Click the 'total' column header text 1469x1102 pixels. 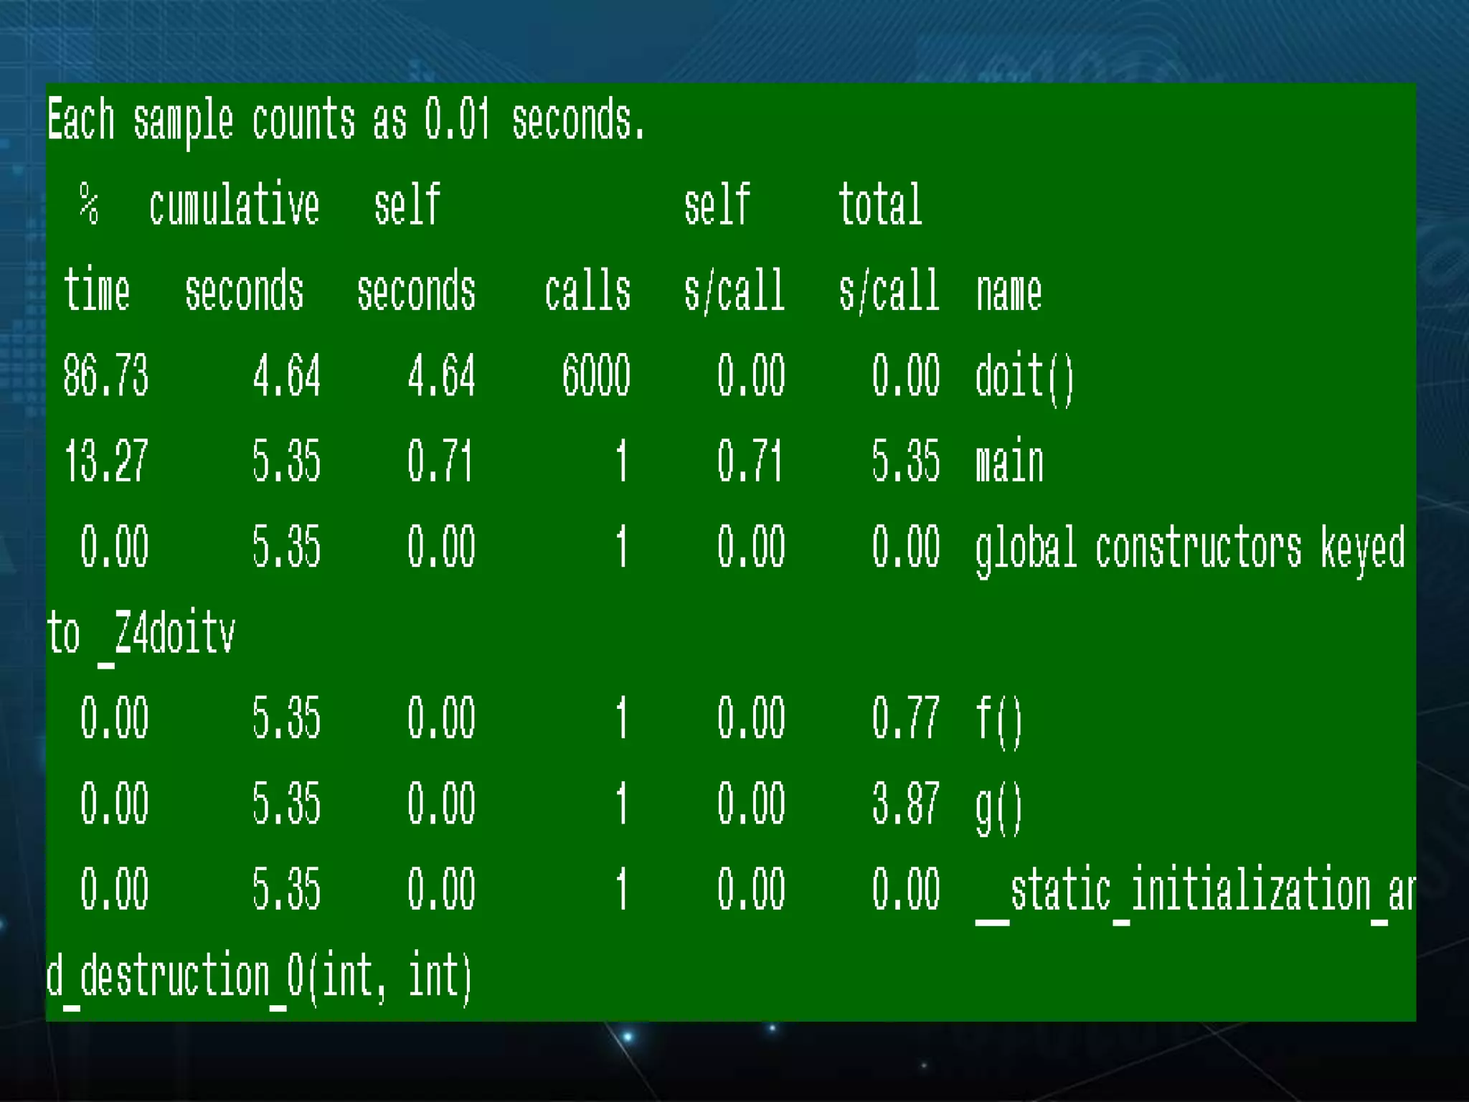880,205
